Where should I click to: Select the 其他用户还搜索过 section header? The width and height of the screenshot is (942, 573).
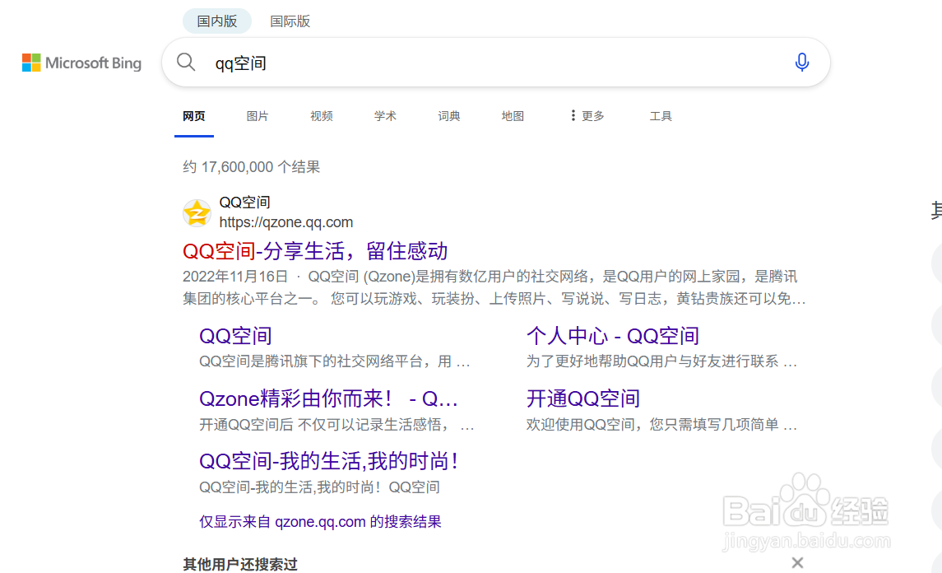click(x=240, y=564)
